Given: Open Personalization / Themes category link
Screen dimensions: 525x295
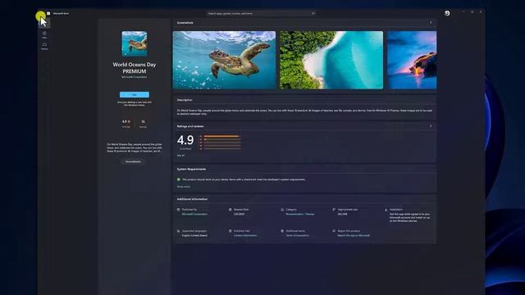Looking at the screenshot, I should pyautogui.click(x=300, y=214).
